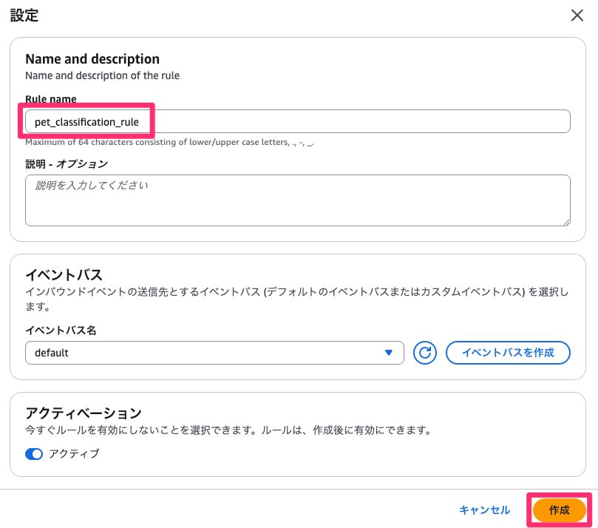This screenshot has width=598, height=528.
Task: Click the 設定 dialog title
Action: 24,14
